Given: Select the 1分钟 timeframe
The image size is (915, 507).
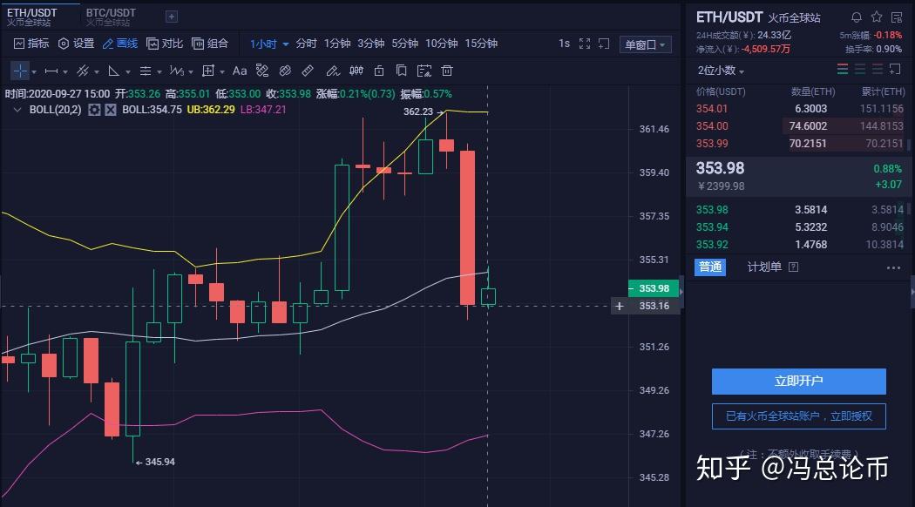Looking at the screenshot, I should click(x=337, y=44).
